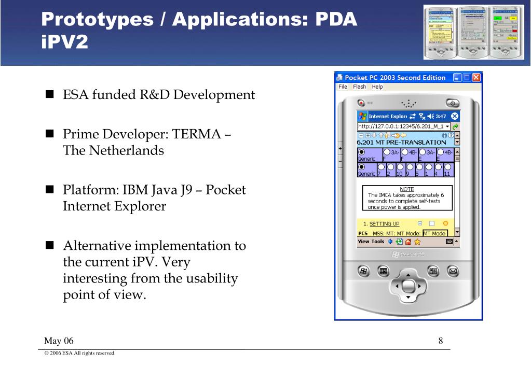Click the green Refresh icon in IE toolbar

click(399, 242)
